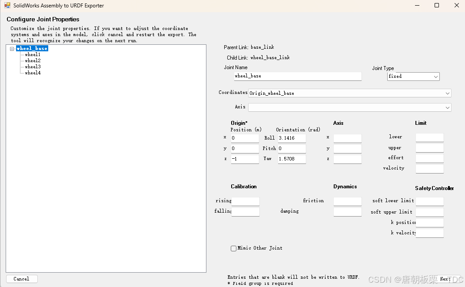Open the Coordinates dropdown
Viewport: 465px width, 287px height.
pos(447,93)
